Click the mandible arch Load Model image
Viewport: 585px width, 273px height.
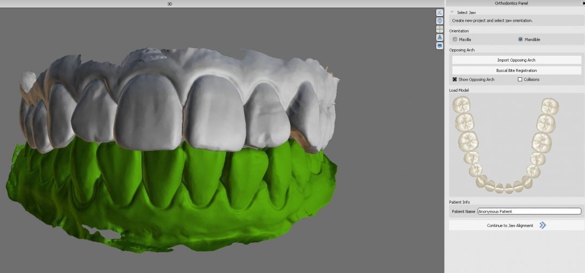pyautogui.click(x=505, y=145)
